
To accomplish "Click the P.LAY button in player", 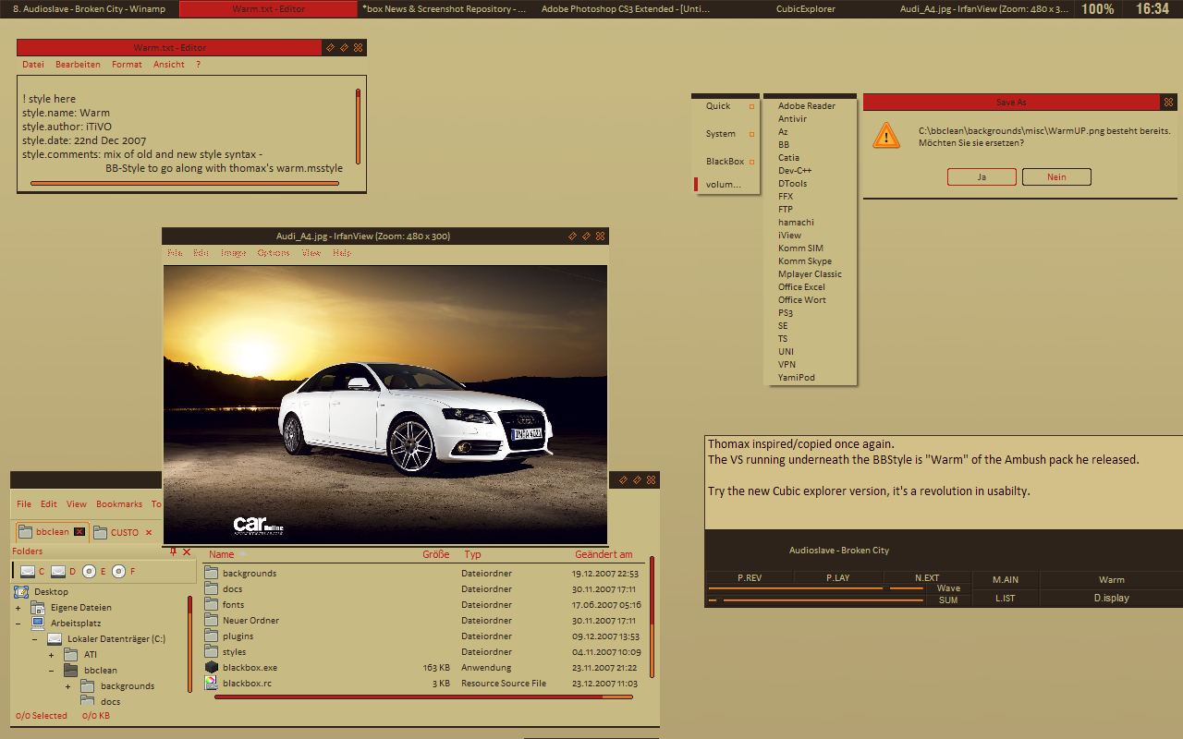I will pyautogui.click(x=838, y=578).
